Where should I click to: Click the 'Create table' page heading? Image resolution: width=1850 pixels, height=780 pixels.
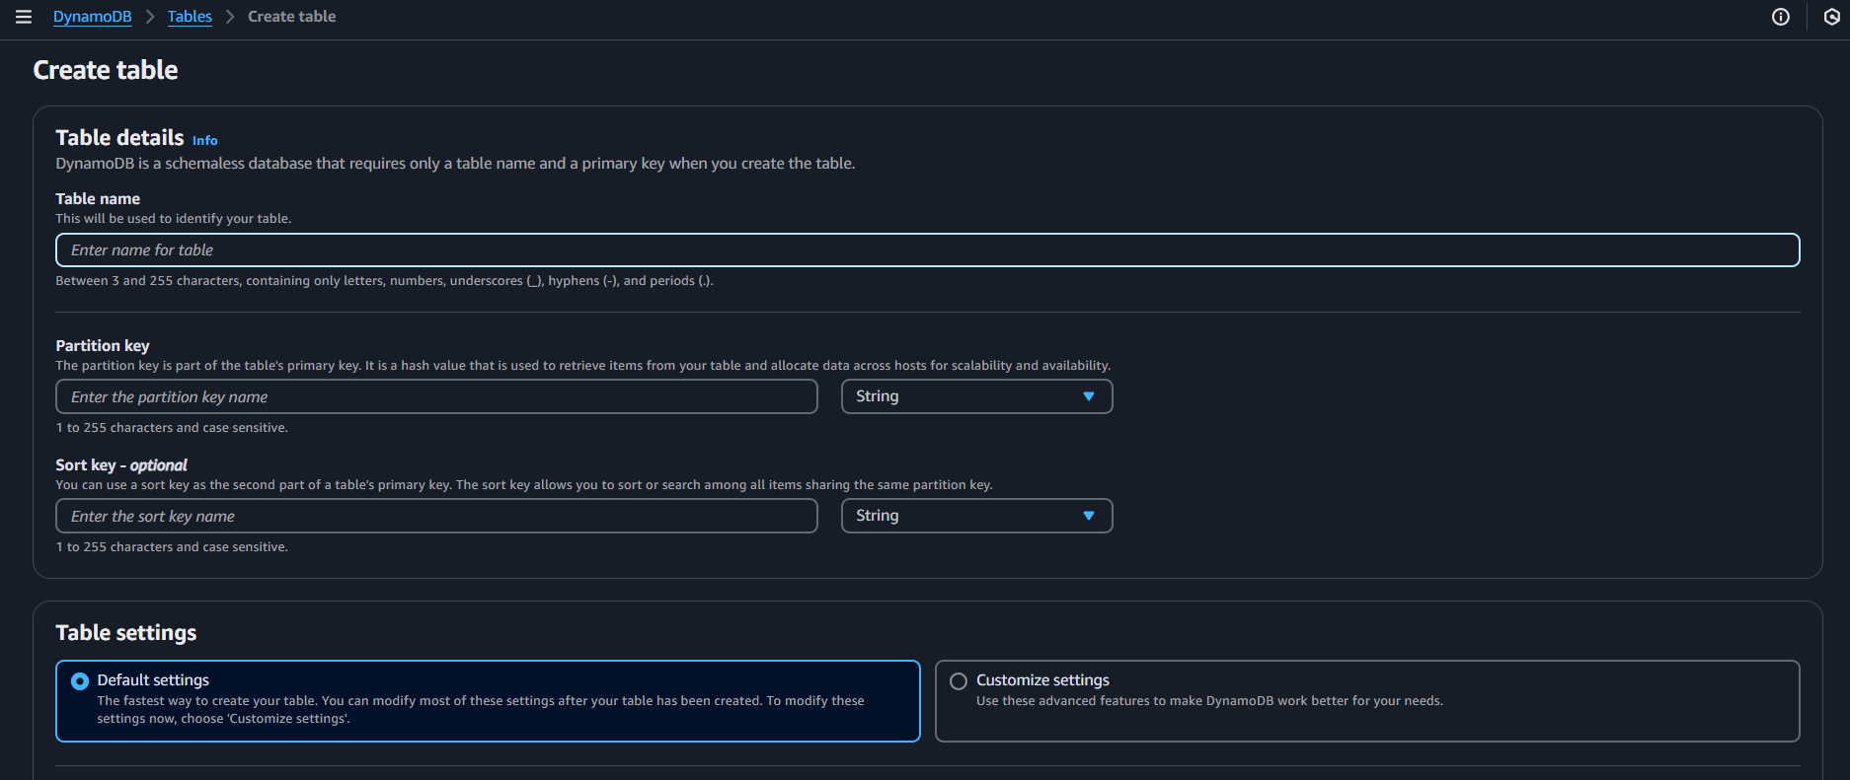coord(106,70)
